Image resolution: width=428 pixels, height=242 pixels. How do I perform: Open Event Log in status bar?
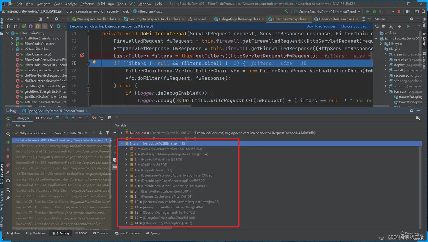pyautogui.click(x=409, y=233)
